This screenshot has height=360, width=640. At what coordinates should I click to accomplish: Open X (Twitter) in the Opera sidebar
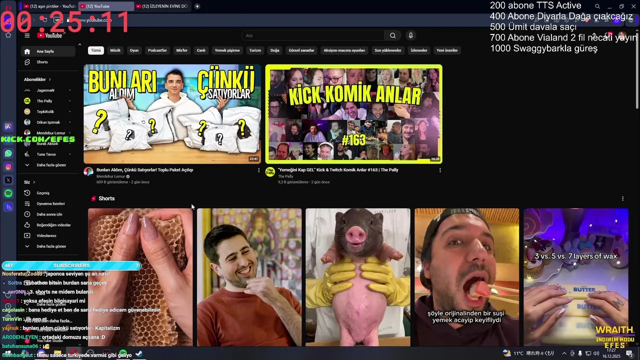click(x=8, y=180)
